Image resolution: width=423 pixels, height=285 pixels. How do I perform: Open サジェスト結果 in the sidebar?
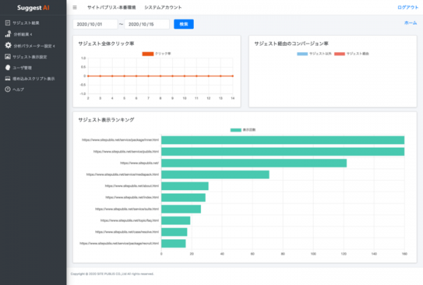26,23
